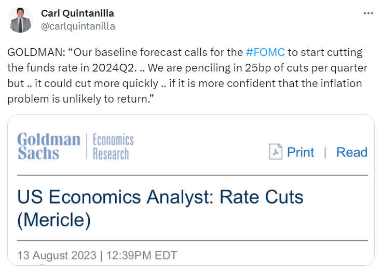This screenshot has height=273, width=382.
Task: Click the Print link
Action: click(301, 152)
